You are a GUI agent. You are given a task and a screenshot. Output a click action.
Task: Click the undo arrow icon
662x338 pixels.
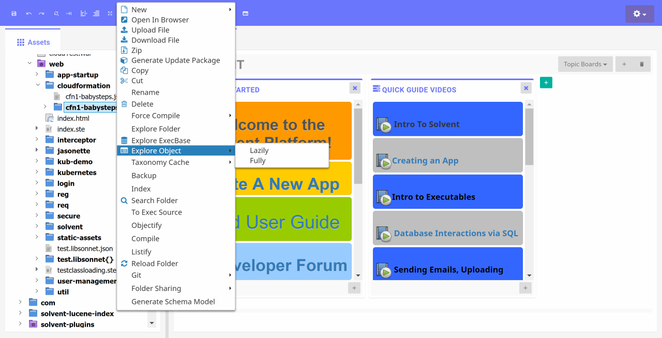tap(28, 13)
